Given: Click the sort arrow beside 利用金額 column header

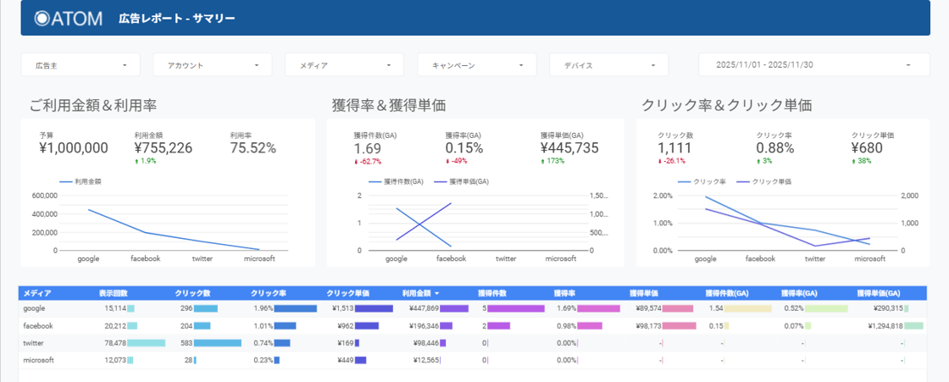Looking at the screenshot, I should pyautogui.click(x=437, y=293).
